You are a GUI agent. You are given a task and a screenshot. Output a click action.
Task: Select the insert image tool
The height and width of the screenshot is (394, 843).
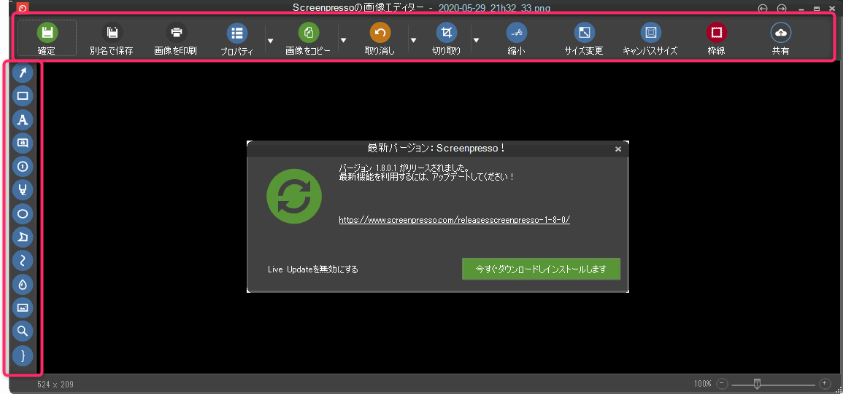coord(23,308)
